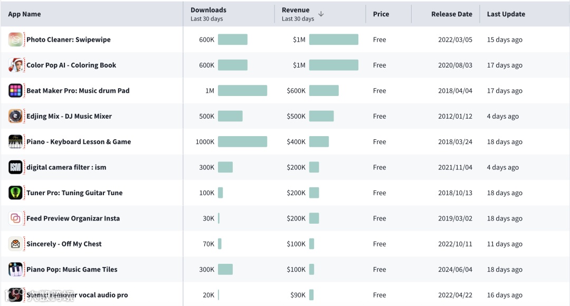Image resolution: width=570 pixels, height=306 pixels.
Task: Click the Color Pop AI app icon
Action: pos(16,65)
